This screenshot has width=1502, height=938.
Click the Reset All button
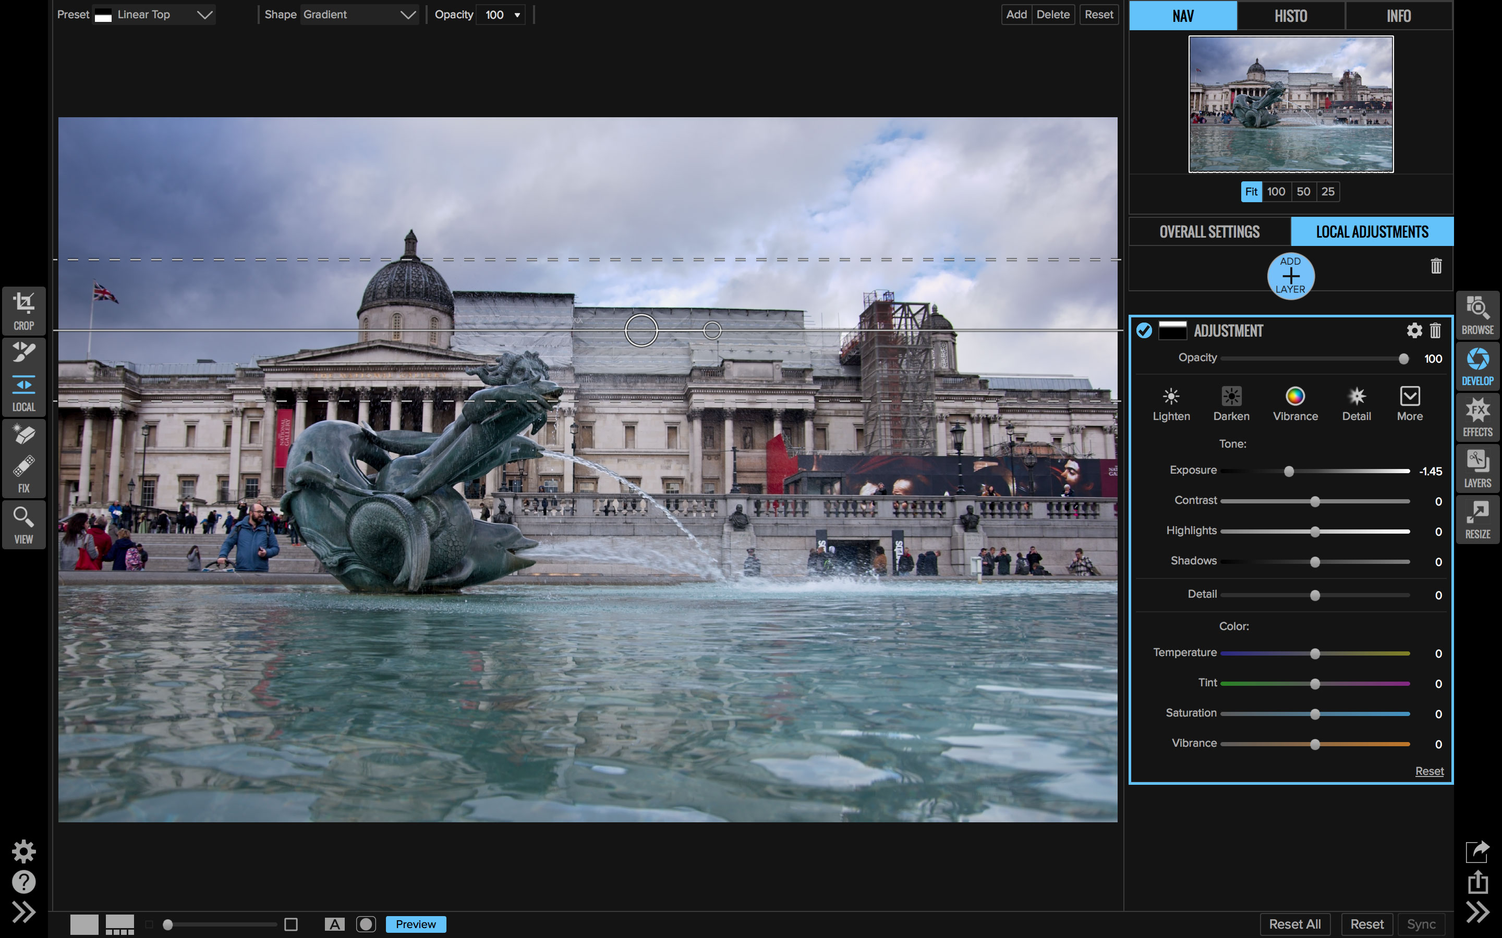pyautogui.click(x=1295, y=924)
